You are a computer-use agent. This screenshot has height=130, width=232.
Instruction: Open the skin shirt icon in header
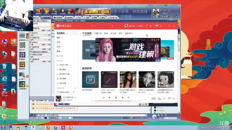[x=146, y=26]
